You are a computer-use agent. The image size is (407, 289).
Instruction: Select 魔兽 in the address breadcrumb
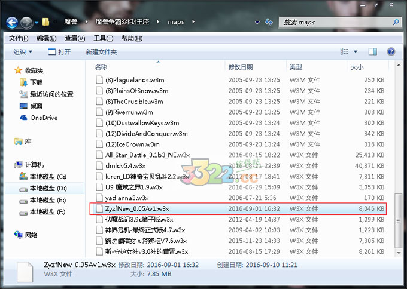[71, 22]
